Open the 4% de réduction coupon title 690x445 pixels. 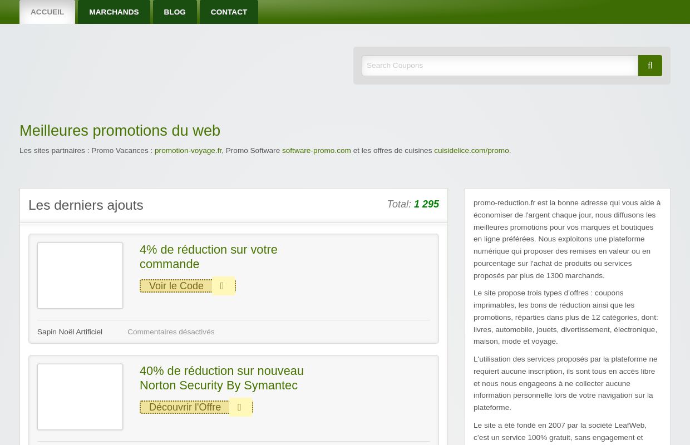(x=209, y=256)
